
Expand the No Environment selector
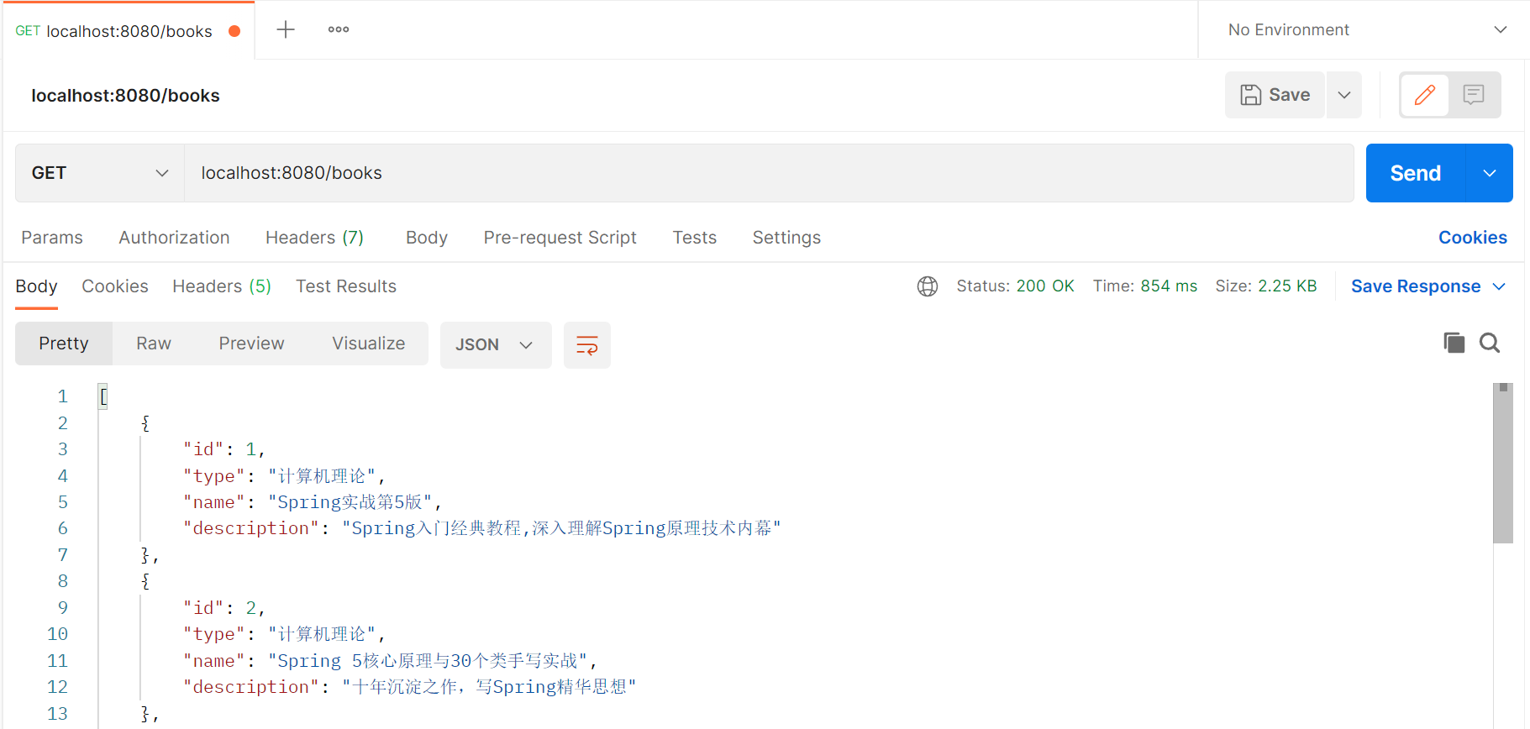point(1366,30)
